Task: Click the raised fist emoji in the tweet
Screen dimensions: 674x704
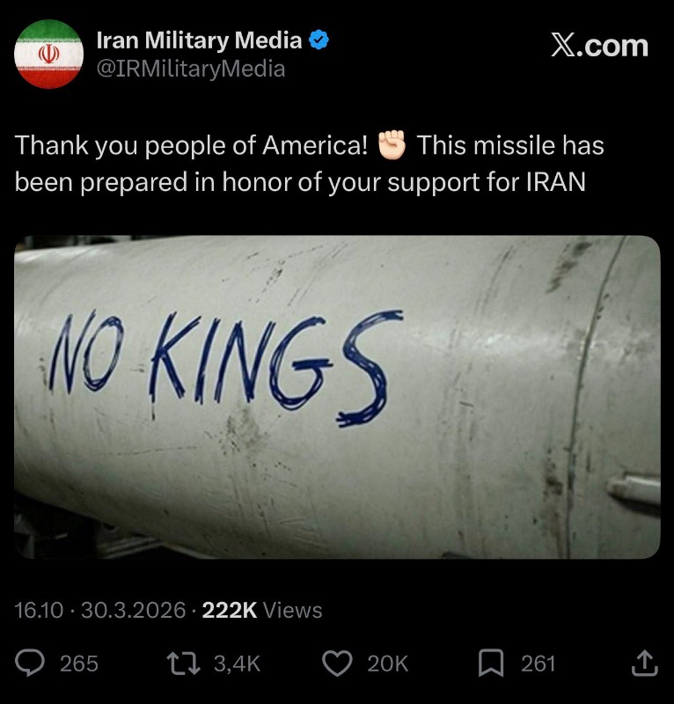Action: pyautogui.click(x=392, y=145)
